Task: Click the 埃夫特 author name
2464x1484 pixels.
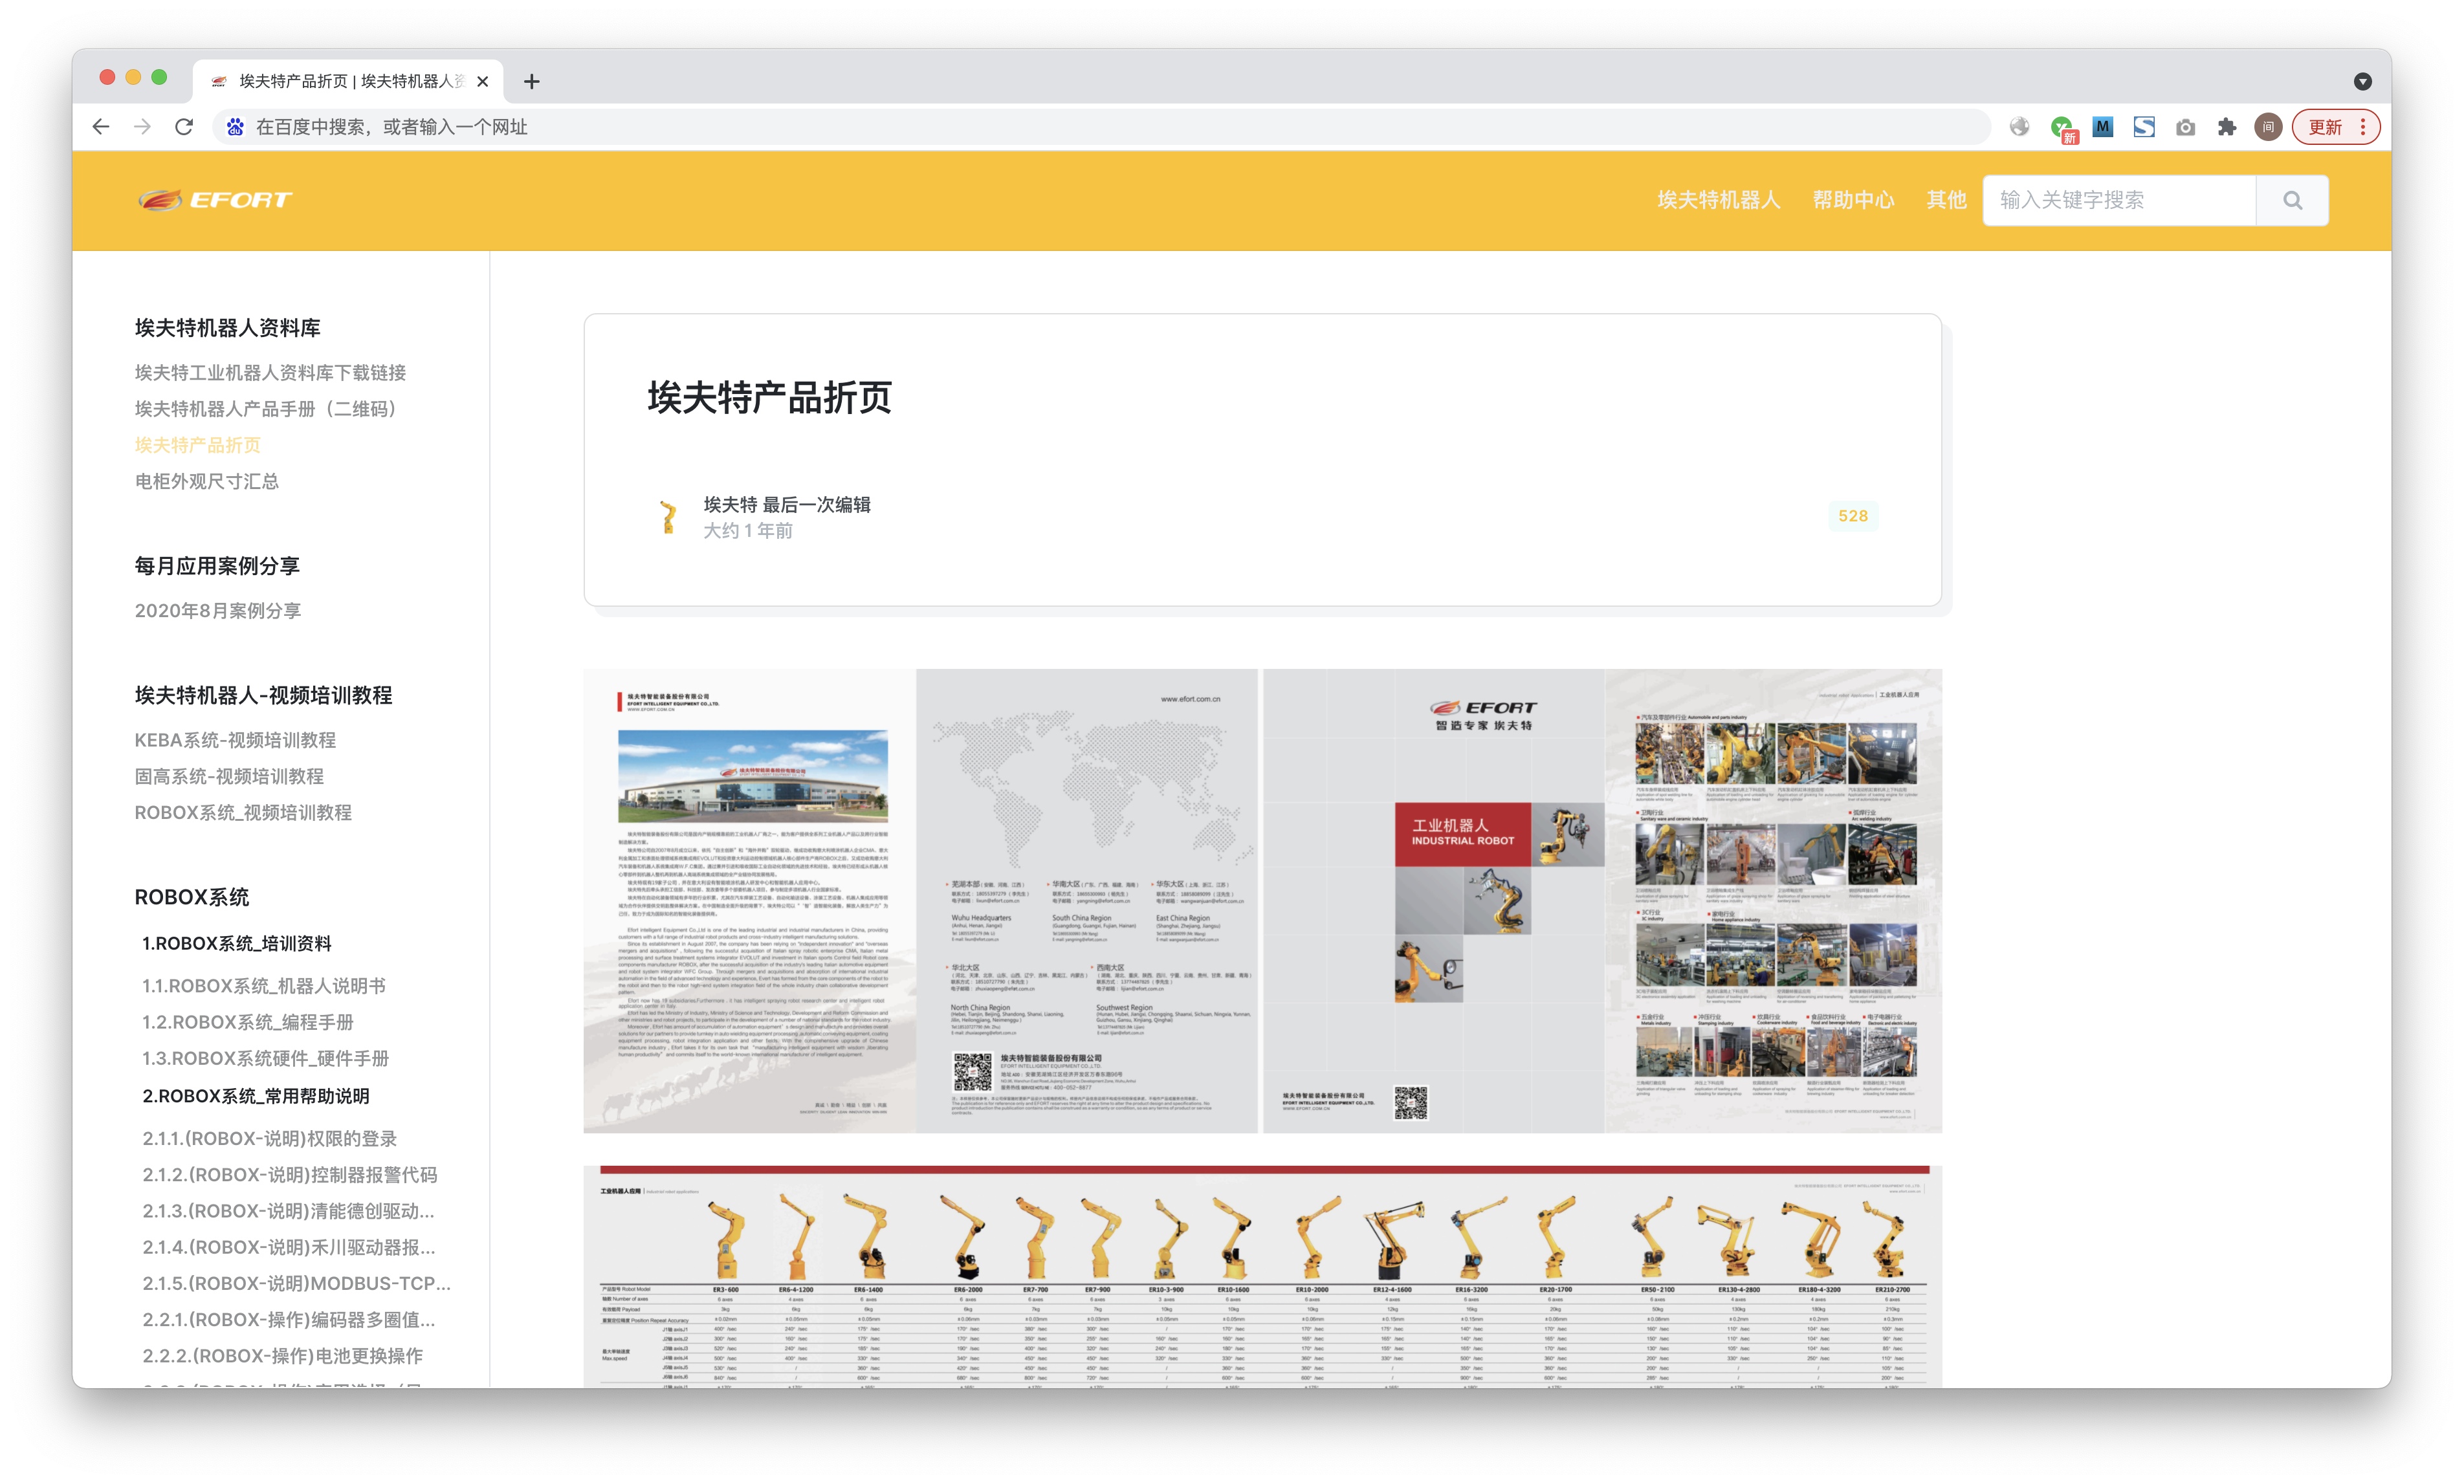Action: click(730, 505)
